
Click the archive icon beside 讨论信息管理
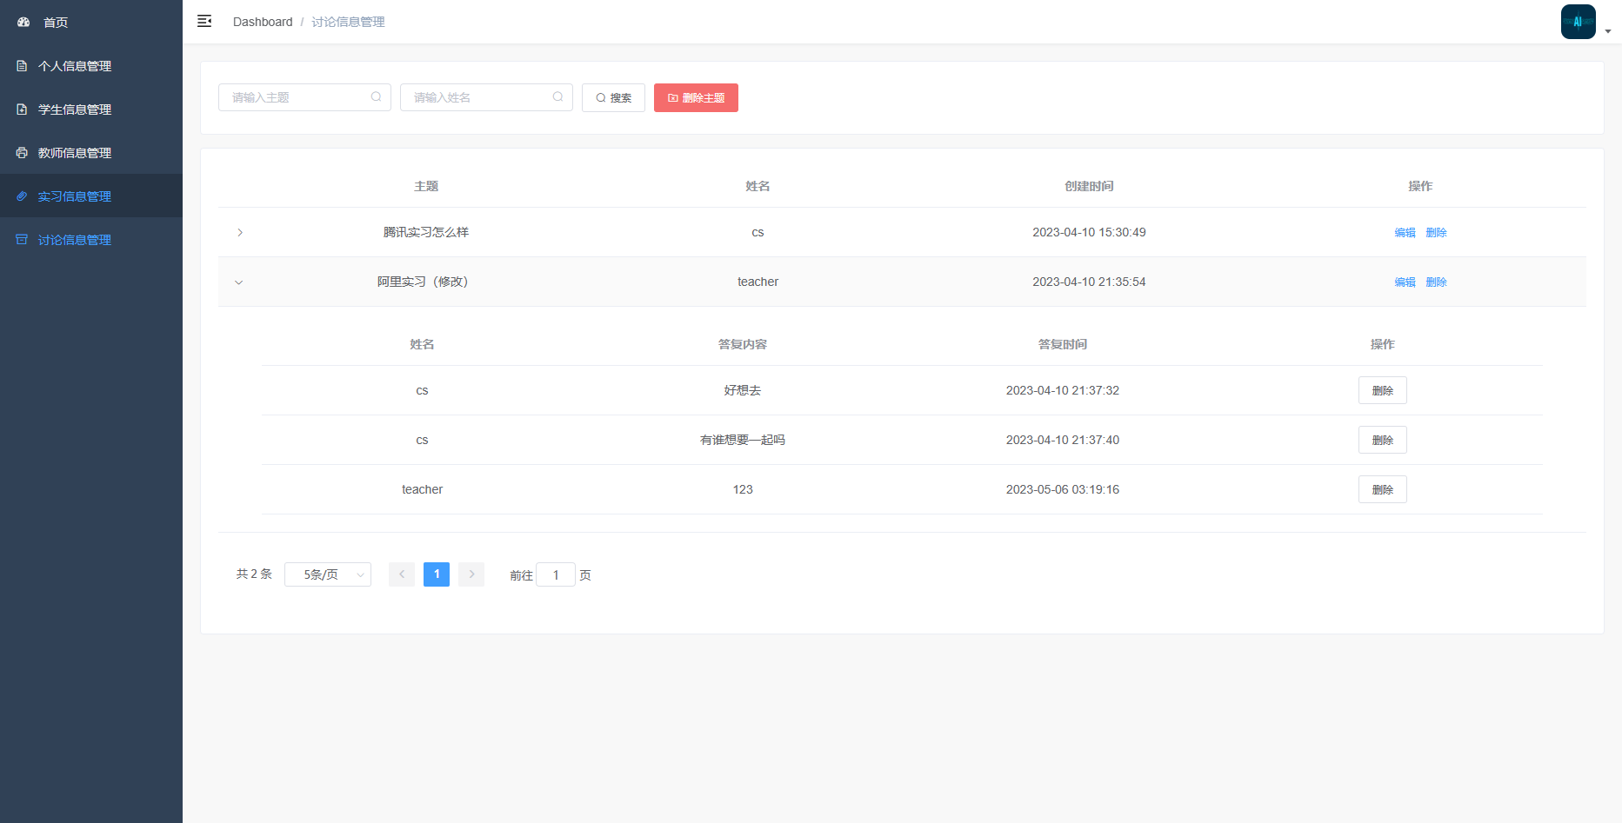pos(23,240)
